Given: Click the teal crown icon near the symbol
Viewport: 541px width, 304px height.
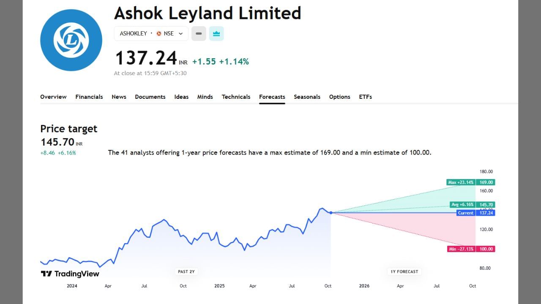Looking at the screenshot, I should tap(216, 33).
